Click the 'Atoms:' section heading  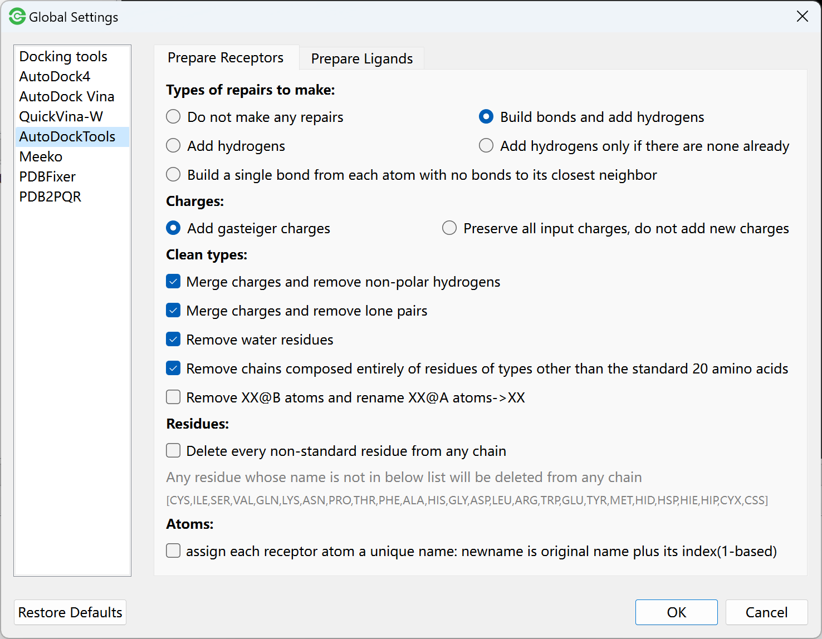click(190, 524)
